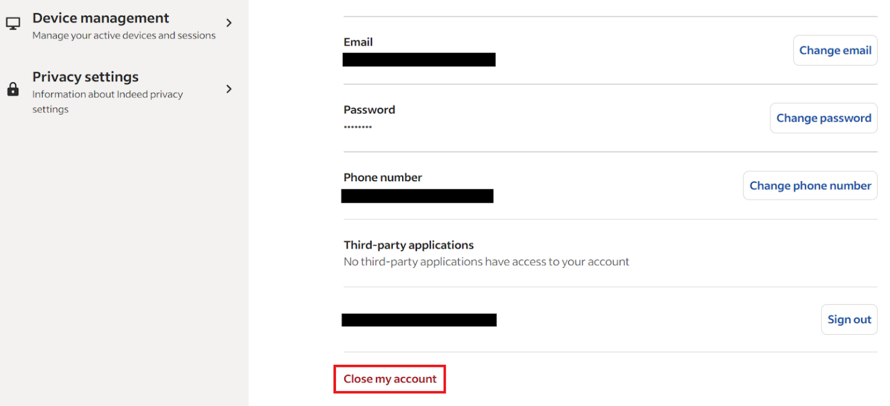Click the Change email button
Screen dimensions: 890x406
(x=835, y=50)
